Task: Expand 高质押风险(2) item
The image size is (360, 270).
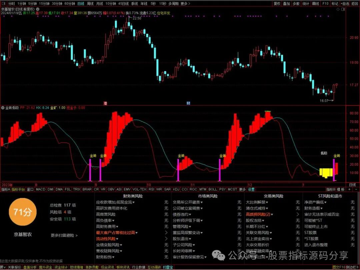Action: click(259, 214)
